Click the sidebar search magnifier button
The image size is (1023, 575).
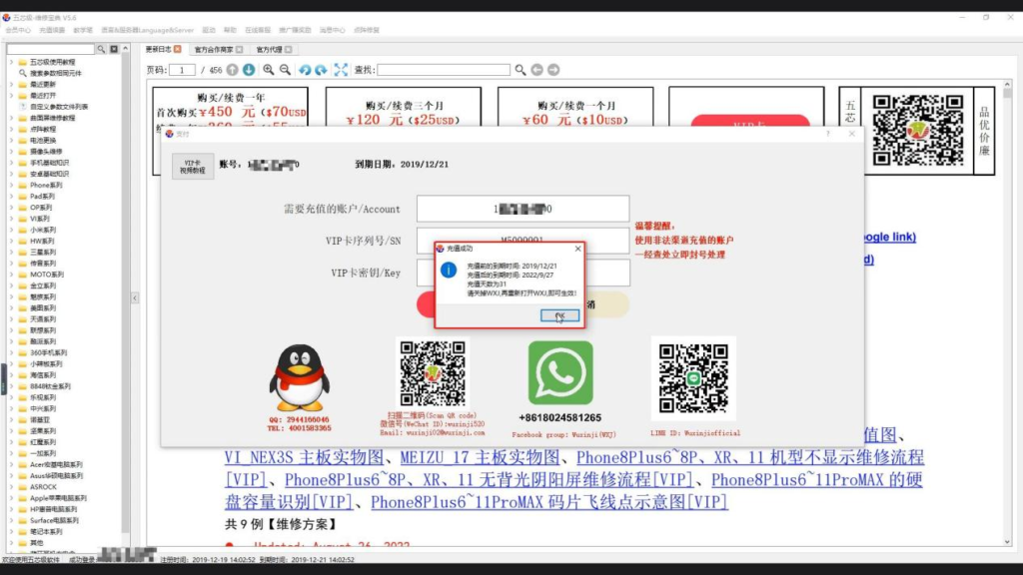click(x=101, y=49)
